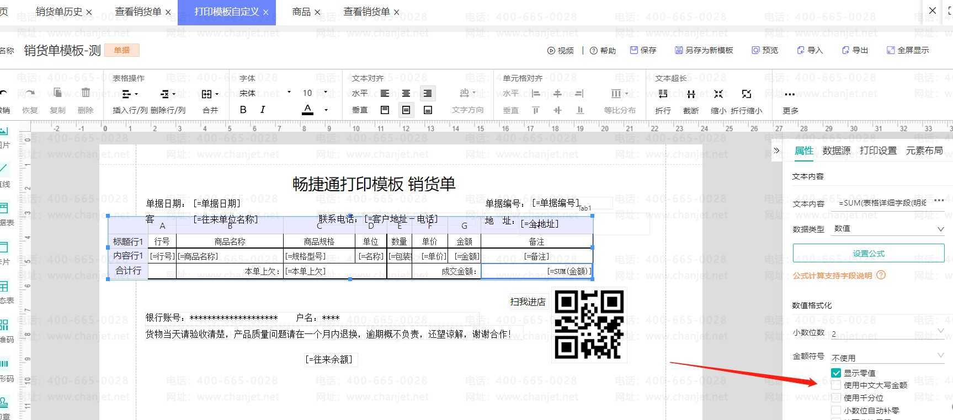This screenshot has height=420, width=953.
Task: Click the 保存 save button
Action: coord(643,50)
